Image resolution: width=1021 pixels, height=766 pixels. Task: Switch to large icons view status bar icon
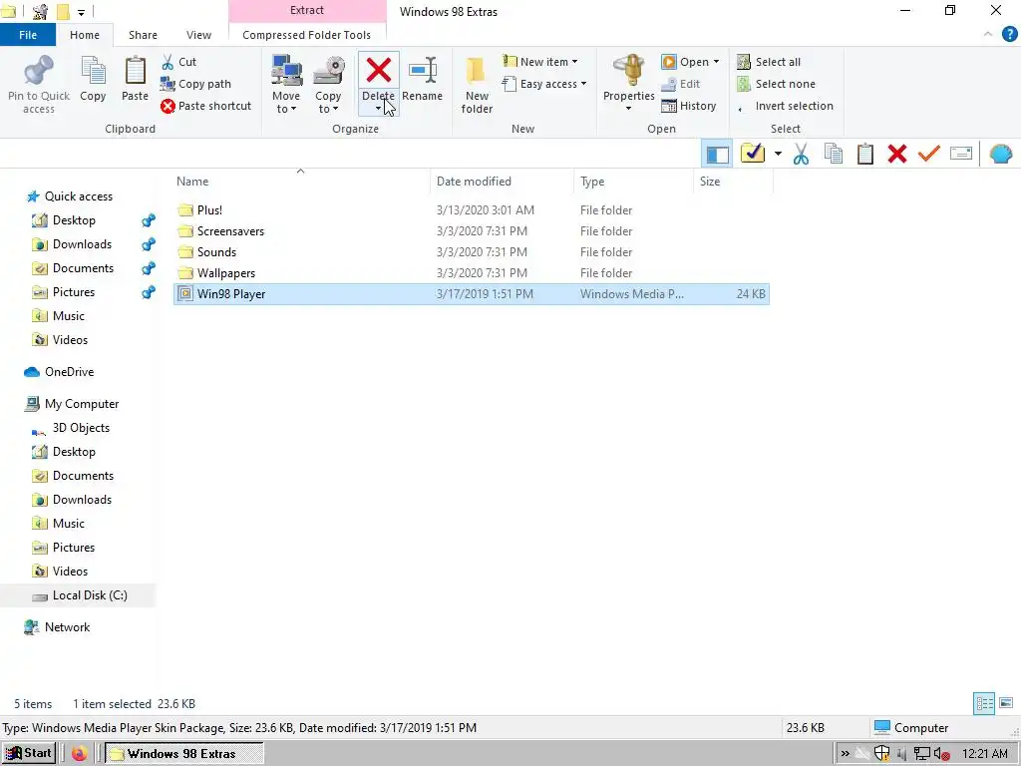[x=1006, y=703]
